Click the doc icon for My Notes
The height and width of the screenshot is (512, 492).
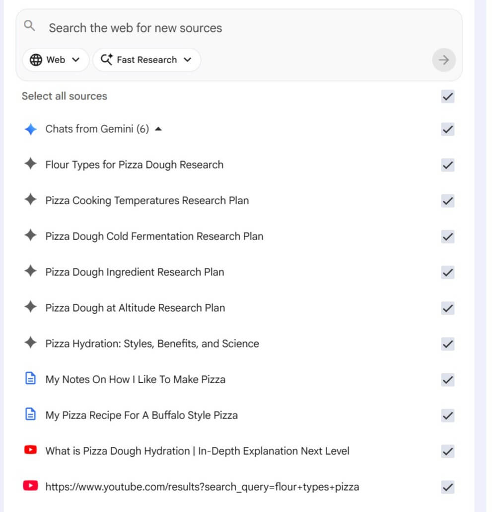click(31, 379)
